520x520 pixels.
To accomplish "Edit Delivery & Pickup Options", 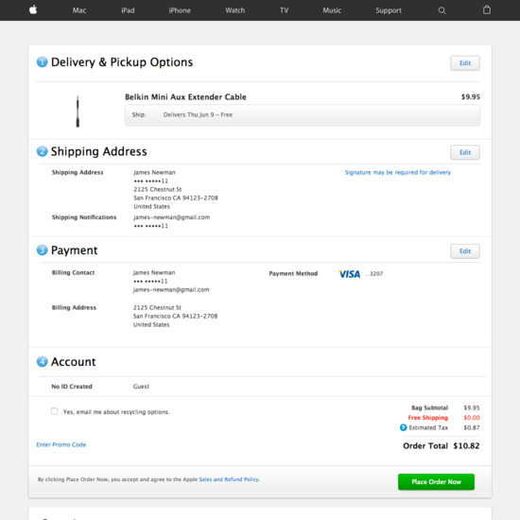I will coord(465,63).
